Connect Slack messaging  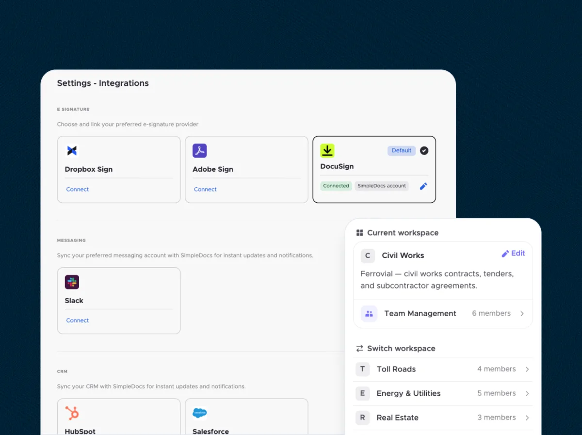(78, 320)
